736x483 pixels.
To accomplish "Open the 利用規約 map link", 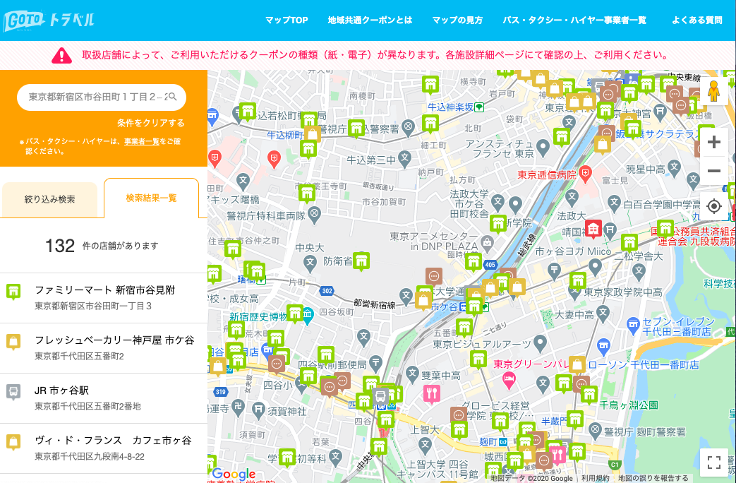I will [595, 478].
